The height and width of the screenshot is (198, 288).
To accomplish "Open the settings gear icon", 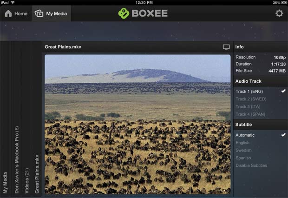I will point(279,13).
